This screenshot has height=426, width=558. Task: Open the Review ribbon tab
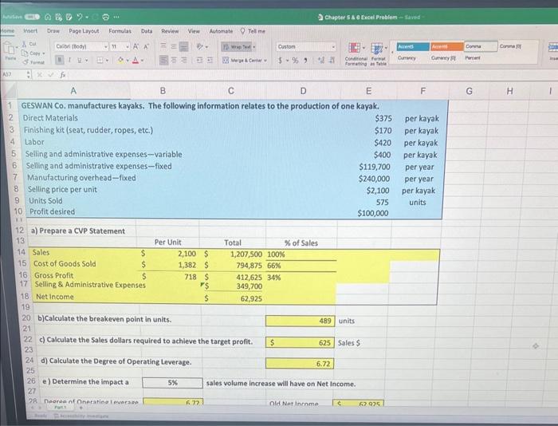[x=170, y=31]
